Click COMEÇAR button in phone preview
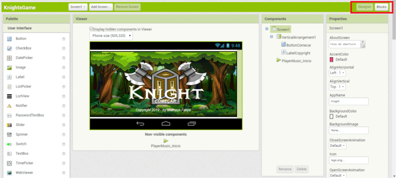This screenshot has height=178, width=396. (165, 101)
